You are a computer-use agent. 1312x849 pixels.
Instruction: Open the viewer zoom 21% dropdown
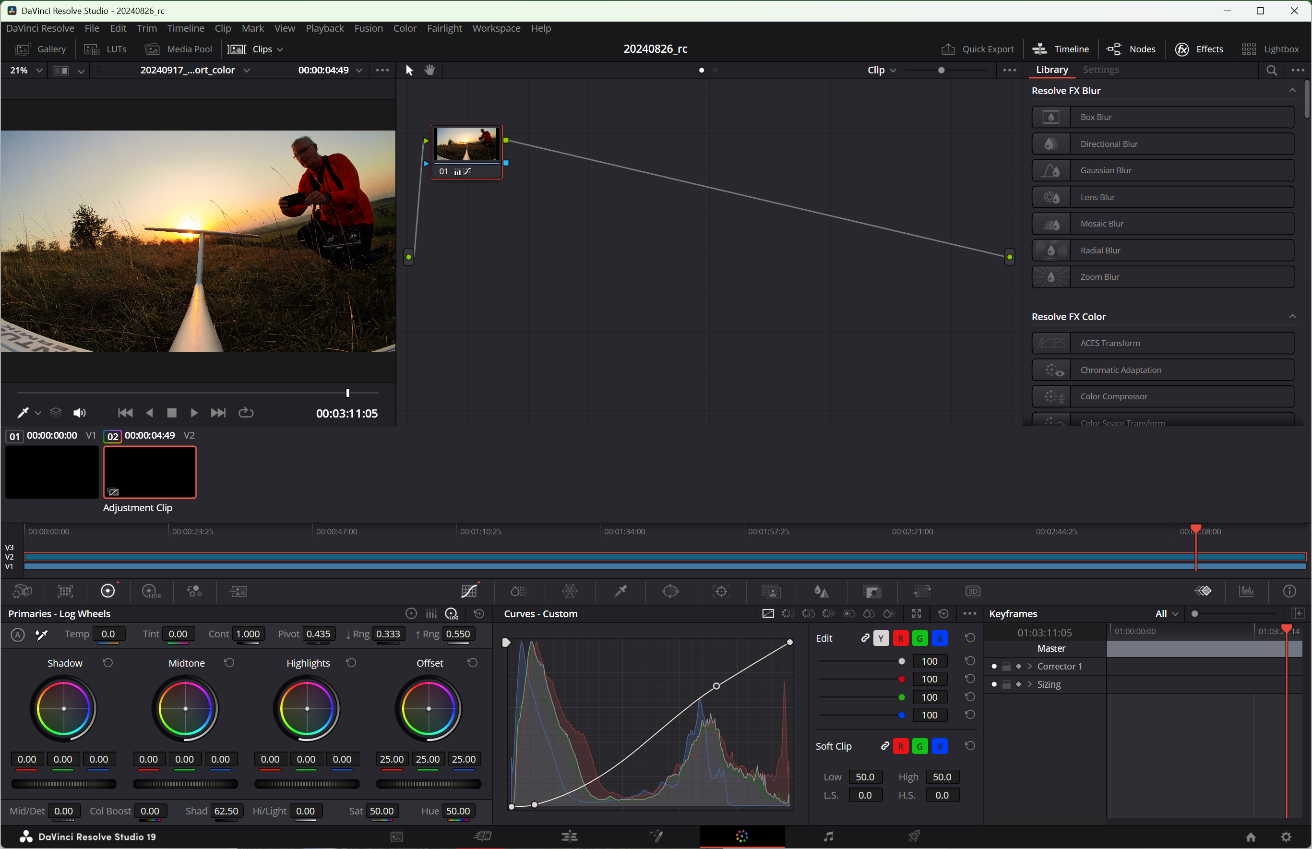pyautogui.click(x=26, y=70)
